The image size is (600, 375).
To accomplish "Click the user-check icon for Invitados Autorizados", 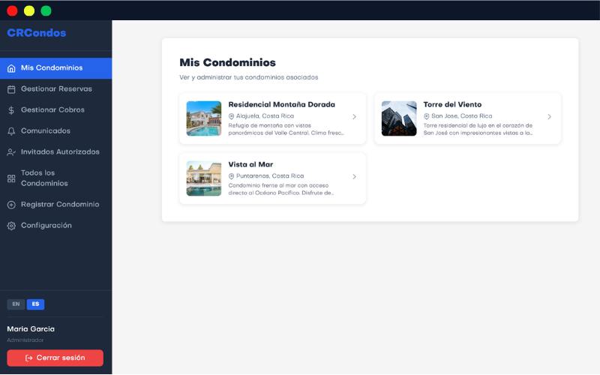I will click(x=11, y=152).
